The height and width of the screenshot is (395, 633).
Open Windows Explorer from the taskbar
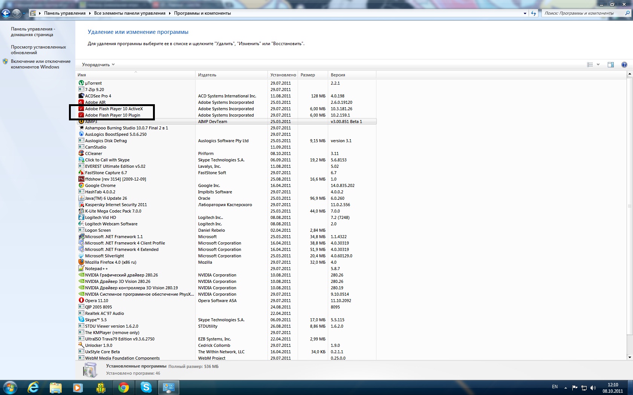55,387
